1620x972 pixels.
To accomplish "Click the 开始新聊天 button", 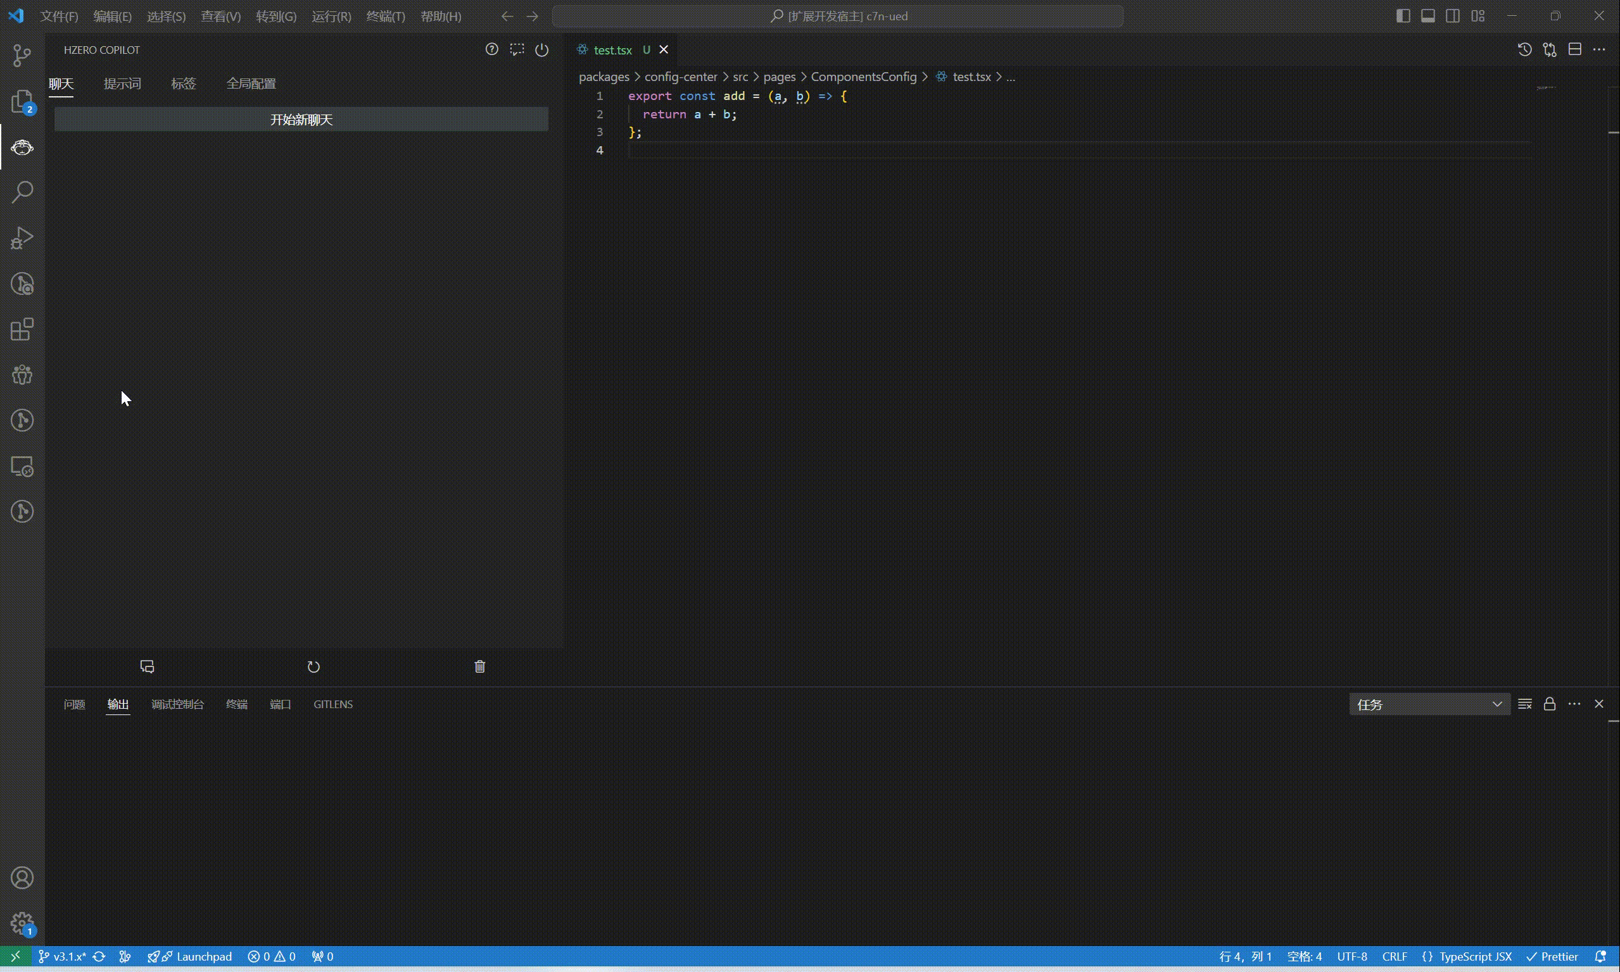I will point(301,120).
